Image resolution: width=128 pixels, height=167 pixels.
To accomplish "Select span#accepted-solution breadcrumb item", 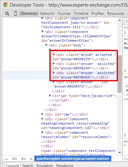I will [73, 159].
